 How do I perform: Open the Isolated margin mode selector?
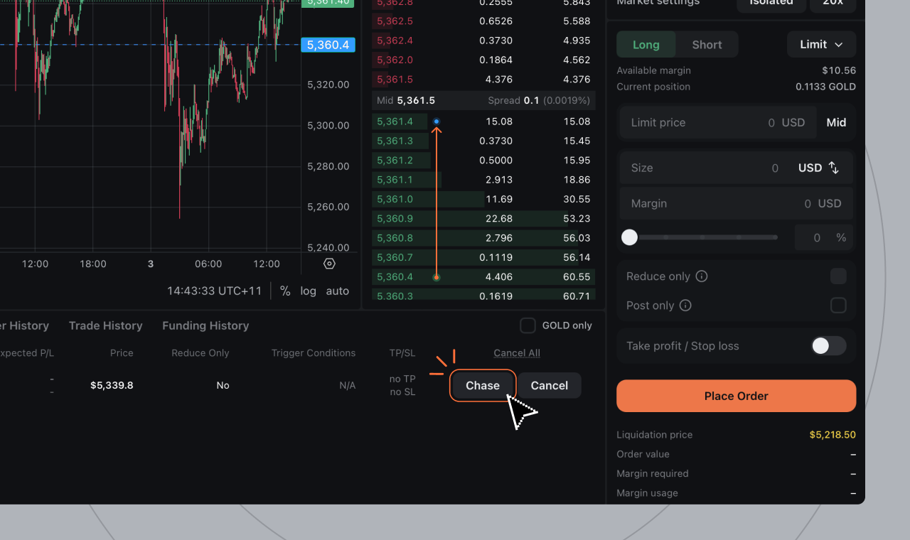click(x=771, y=4)
